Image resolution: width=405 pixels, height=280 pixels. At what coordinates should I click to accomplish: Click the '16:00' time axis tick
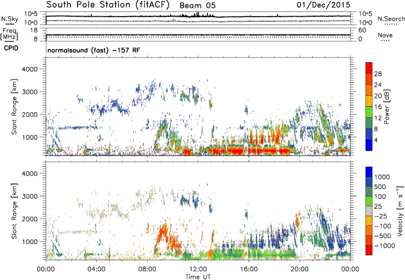pos(249,269)
